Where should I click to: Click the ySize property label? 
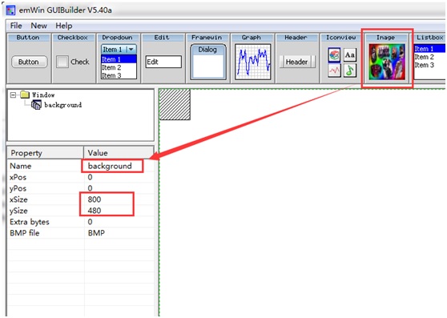[x=18, y=211]
